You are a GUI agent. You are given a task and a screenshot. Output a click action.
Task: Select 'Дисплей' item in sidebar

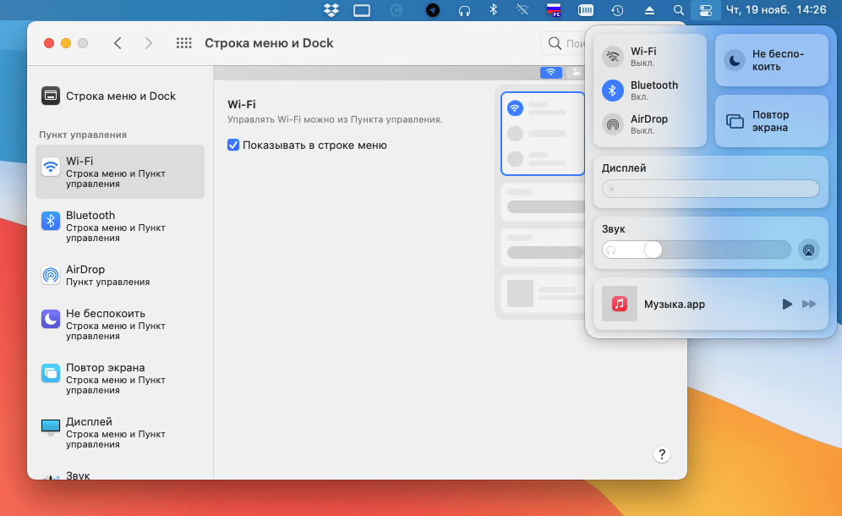(120, 433)
